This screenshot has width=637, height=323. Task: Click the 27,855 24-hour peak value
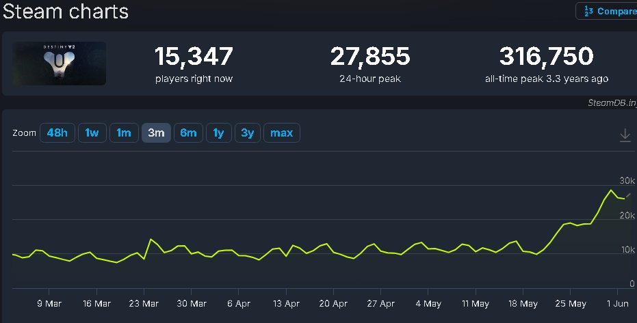tap(370, 56)
